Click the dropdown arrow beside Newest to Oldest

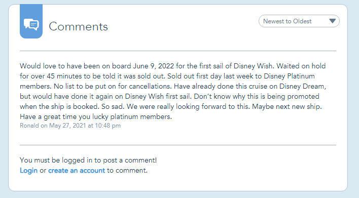coord(333,21)
